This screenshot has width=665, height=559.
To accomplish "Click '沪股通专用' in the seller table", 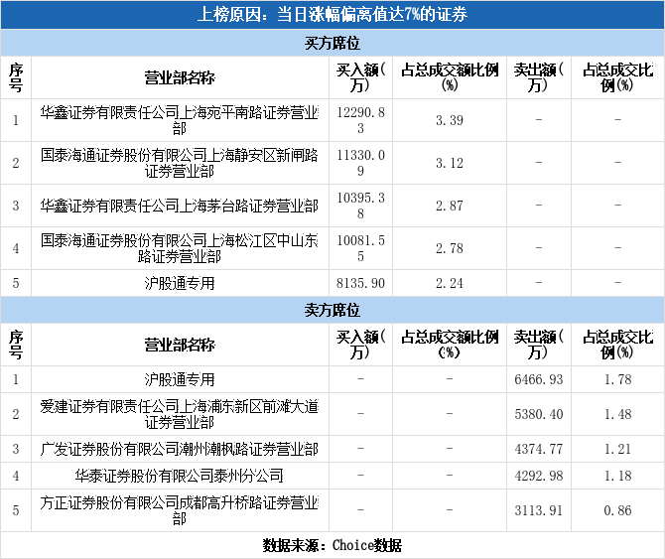I will (180, 379).
